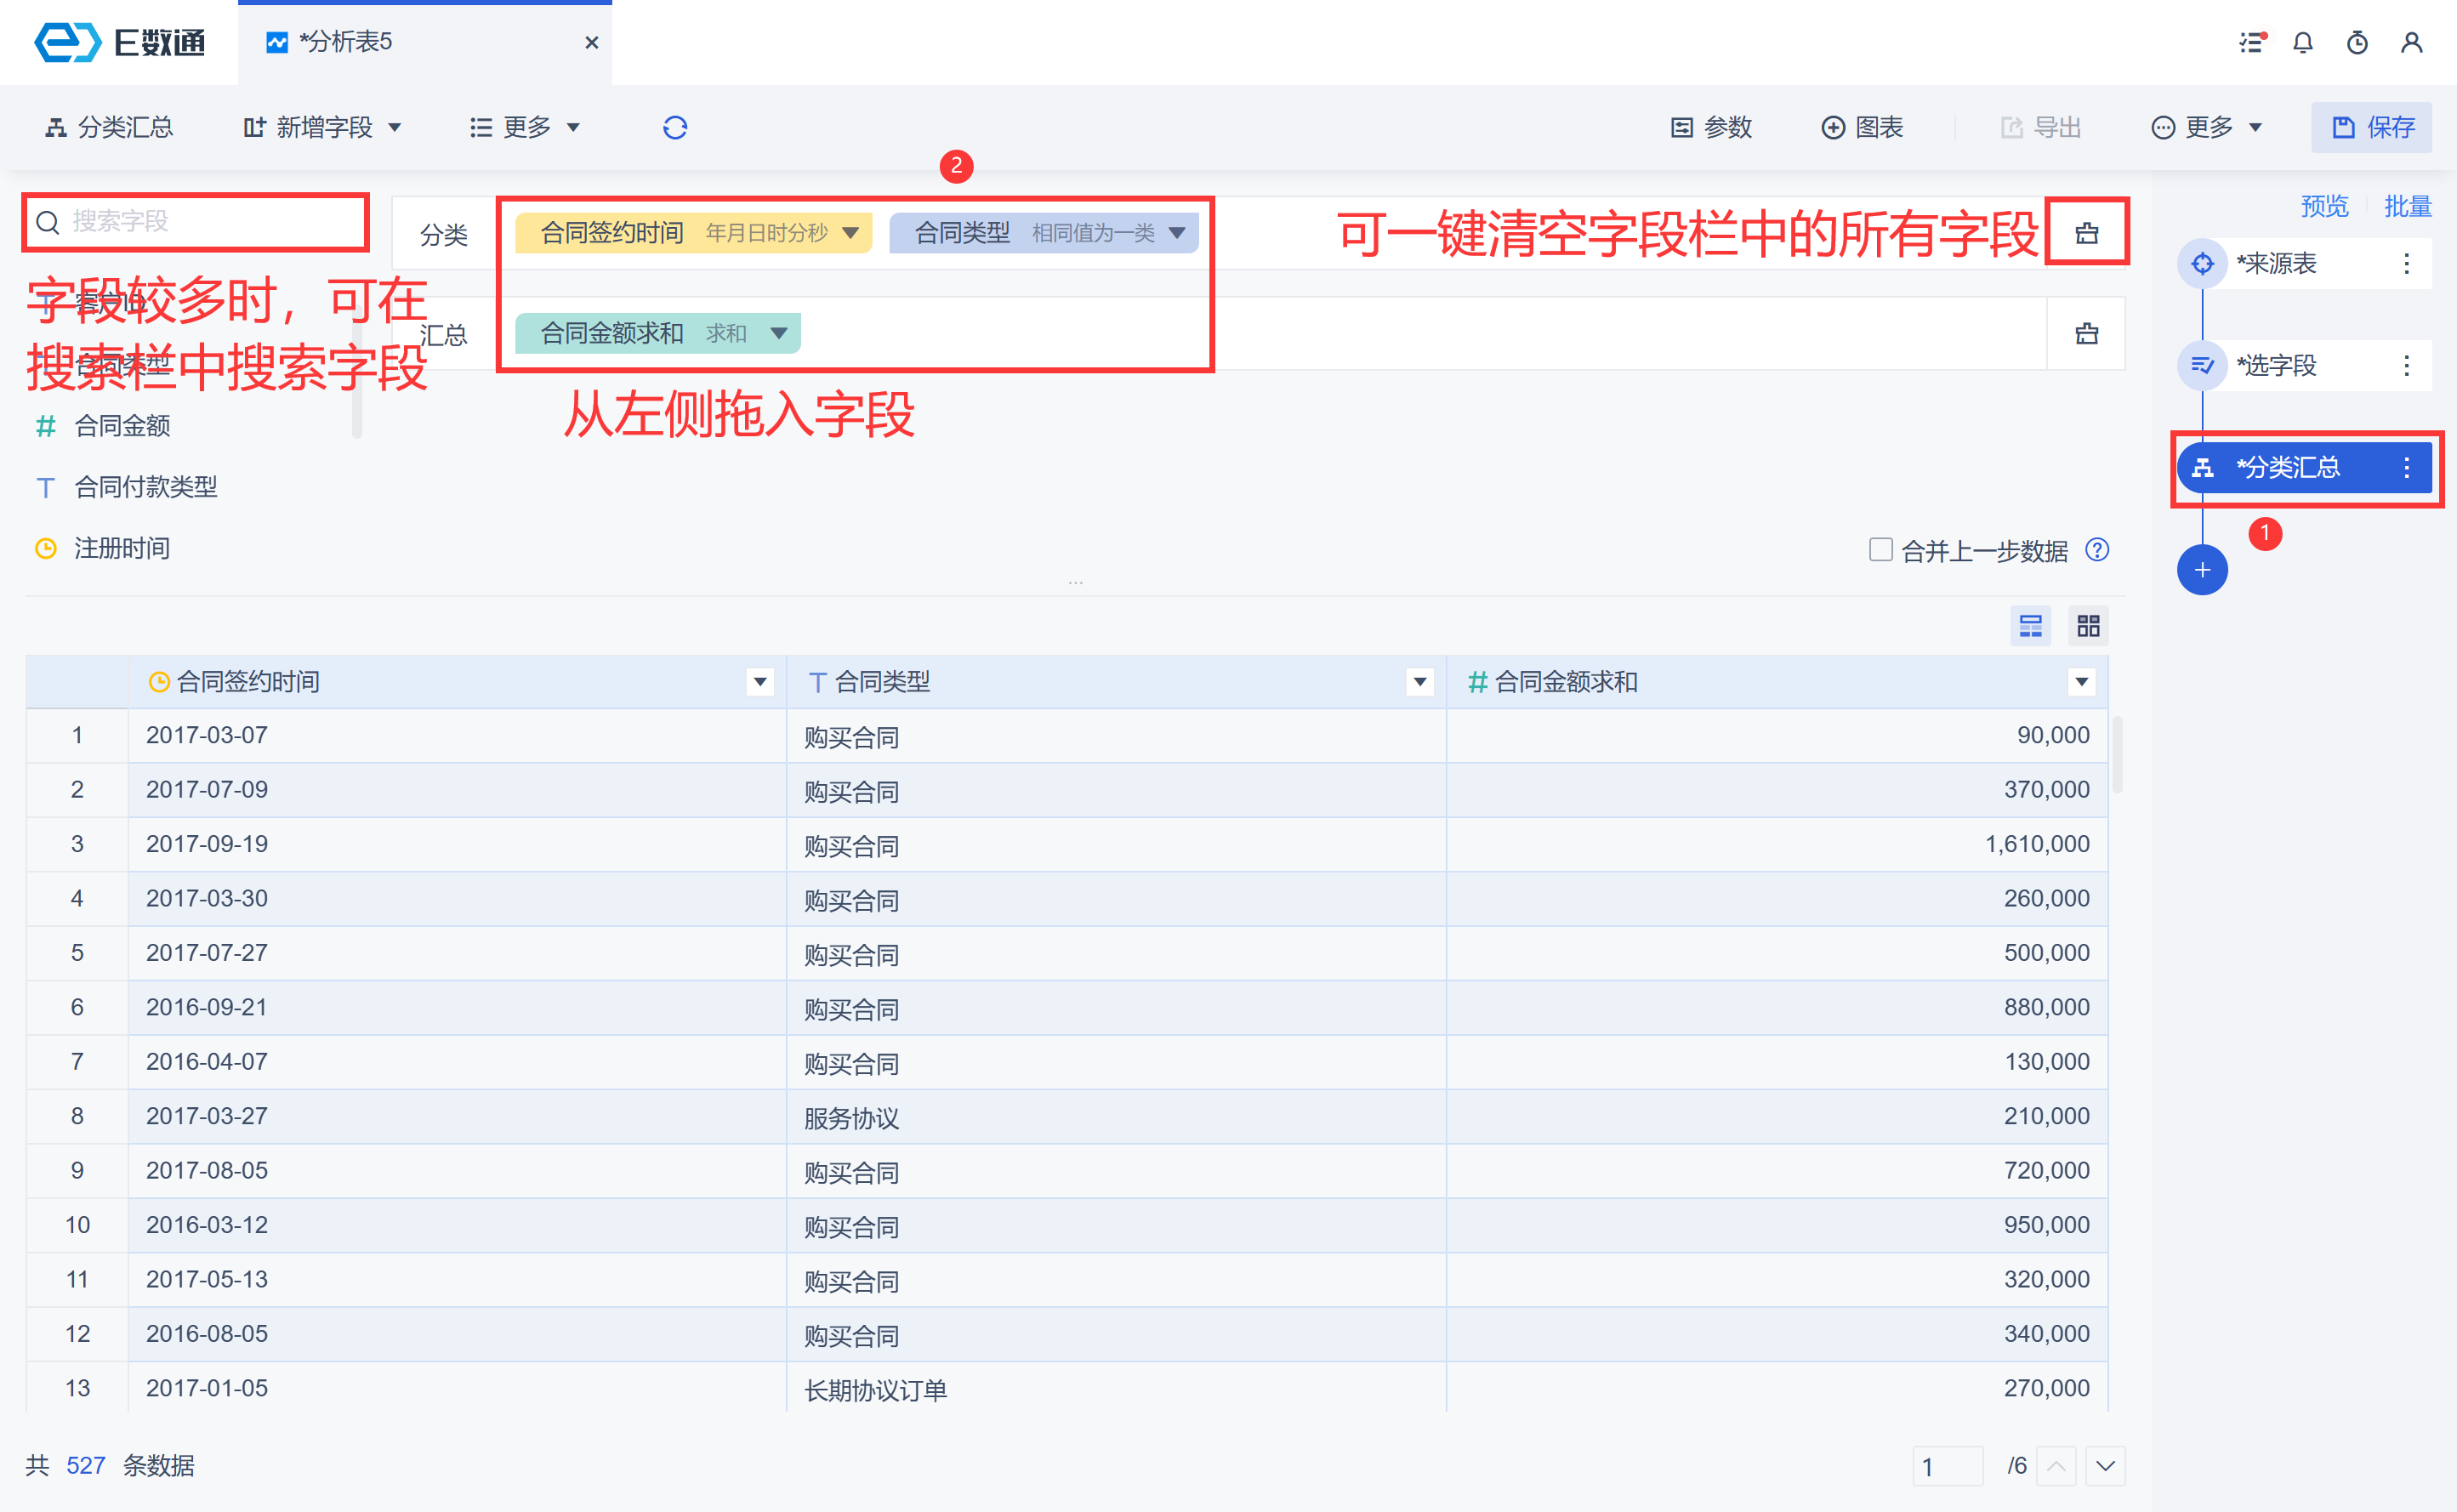Open user account icon
Screen dimensions: 2457x1512
2411,43
